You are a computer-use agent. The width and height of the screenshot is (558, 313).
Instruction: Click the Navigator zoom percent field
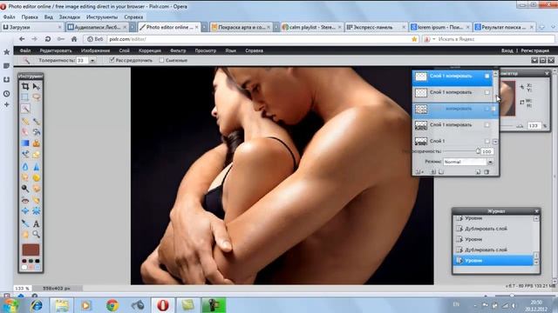534,125
